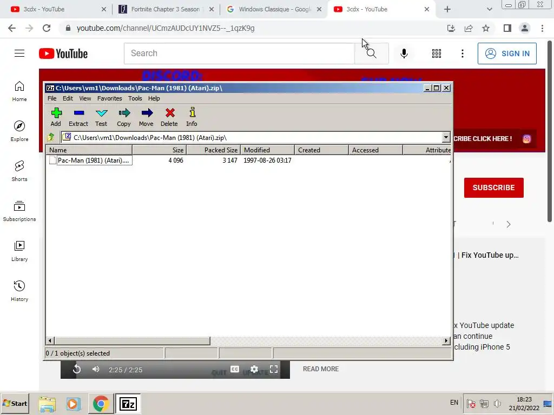Click the YouTube logo

[63, 53]
